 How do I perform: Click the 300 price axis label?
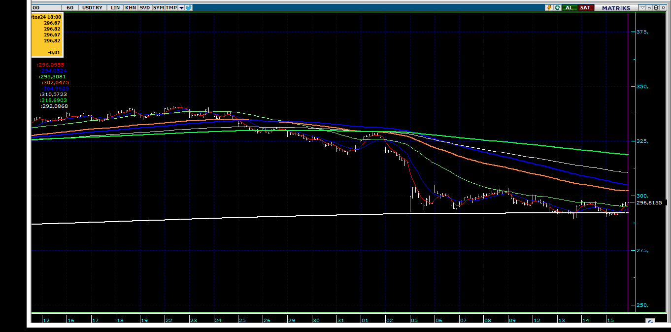click(x=642, y=196)
